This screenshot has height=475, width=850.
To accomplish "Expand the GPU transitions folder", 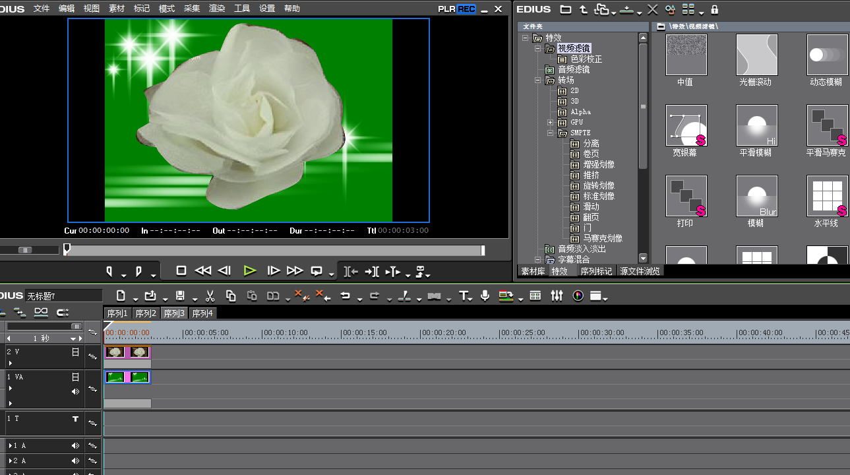I will click(x=550, y=123).
